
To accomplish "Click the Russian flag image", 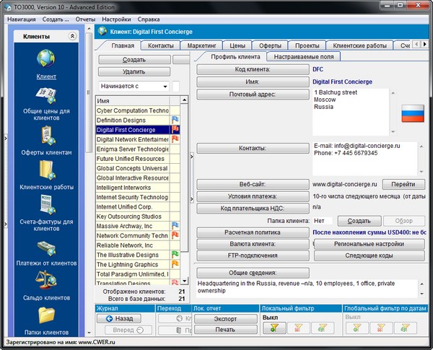I will pos(414,113).
